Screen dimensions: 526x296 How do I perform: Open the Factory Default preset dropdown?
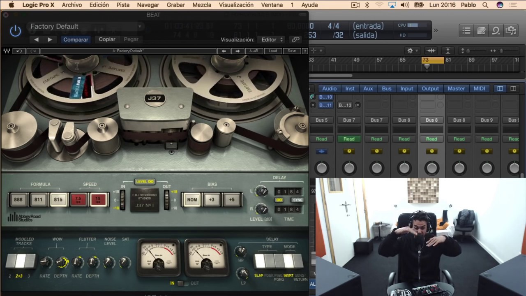(86, 26)
